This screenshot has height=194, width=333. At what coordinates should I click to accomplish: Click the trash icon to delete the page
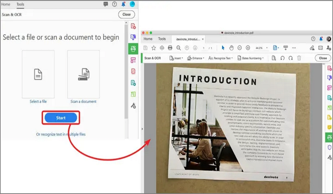(x=299, y=58)
